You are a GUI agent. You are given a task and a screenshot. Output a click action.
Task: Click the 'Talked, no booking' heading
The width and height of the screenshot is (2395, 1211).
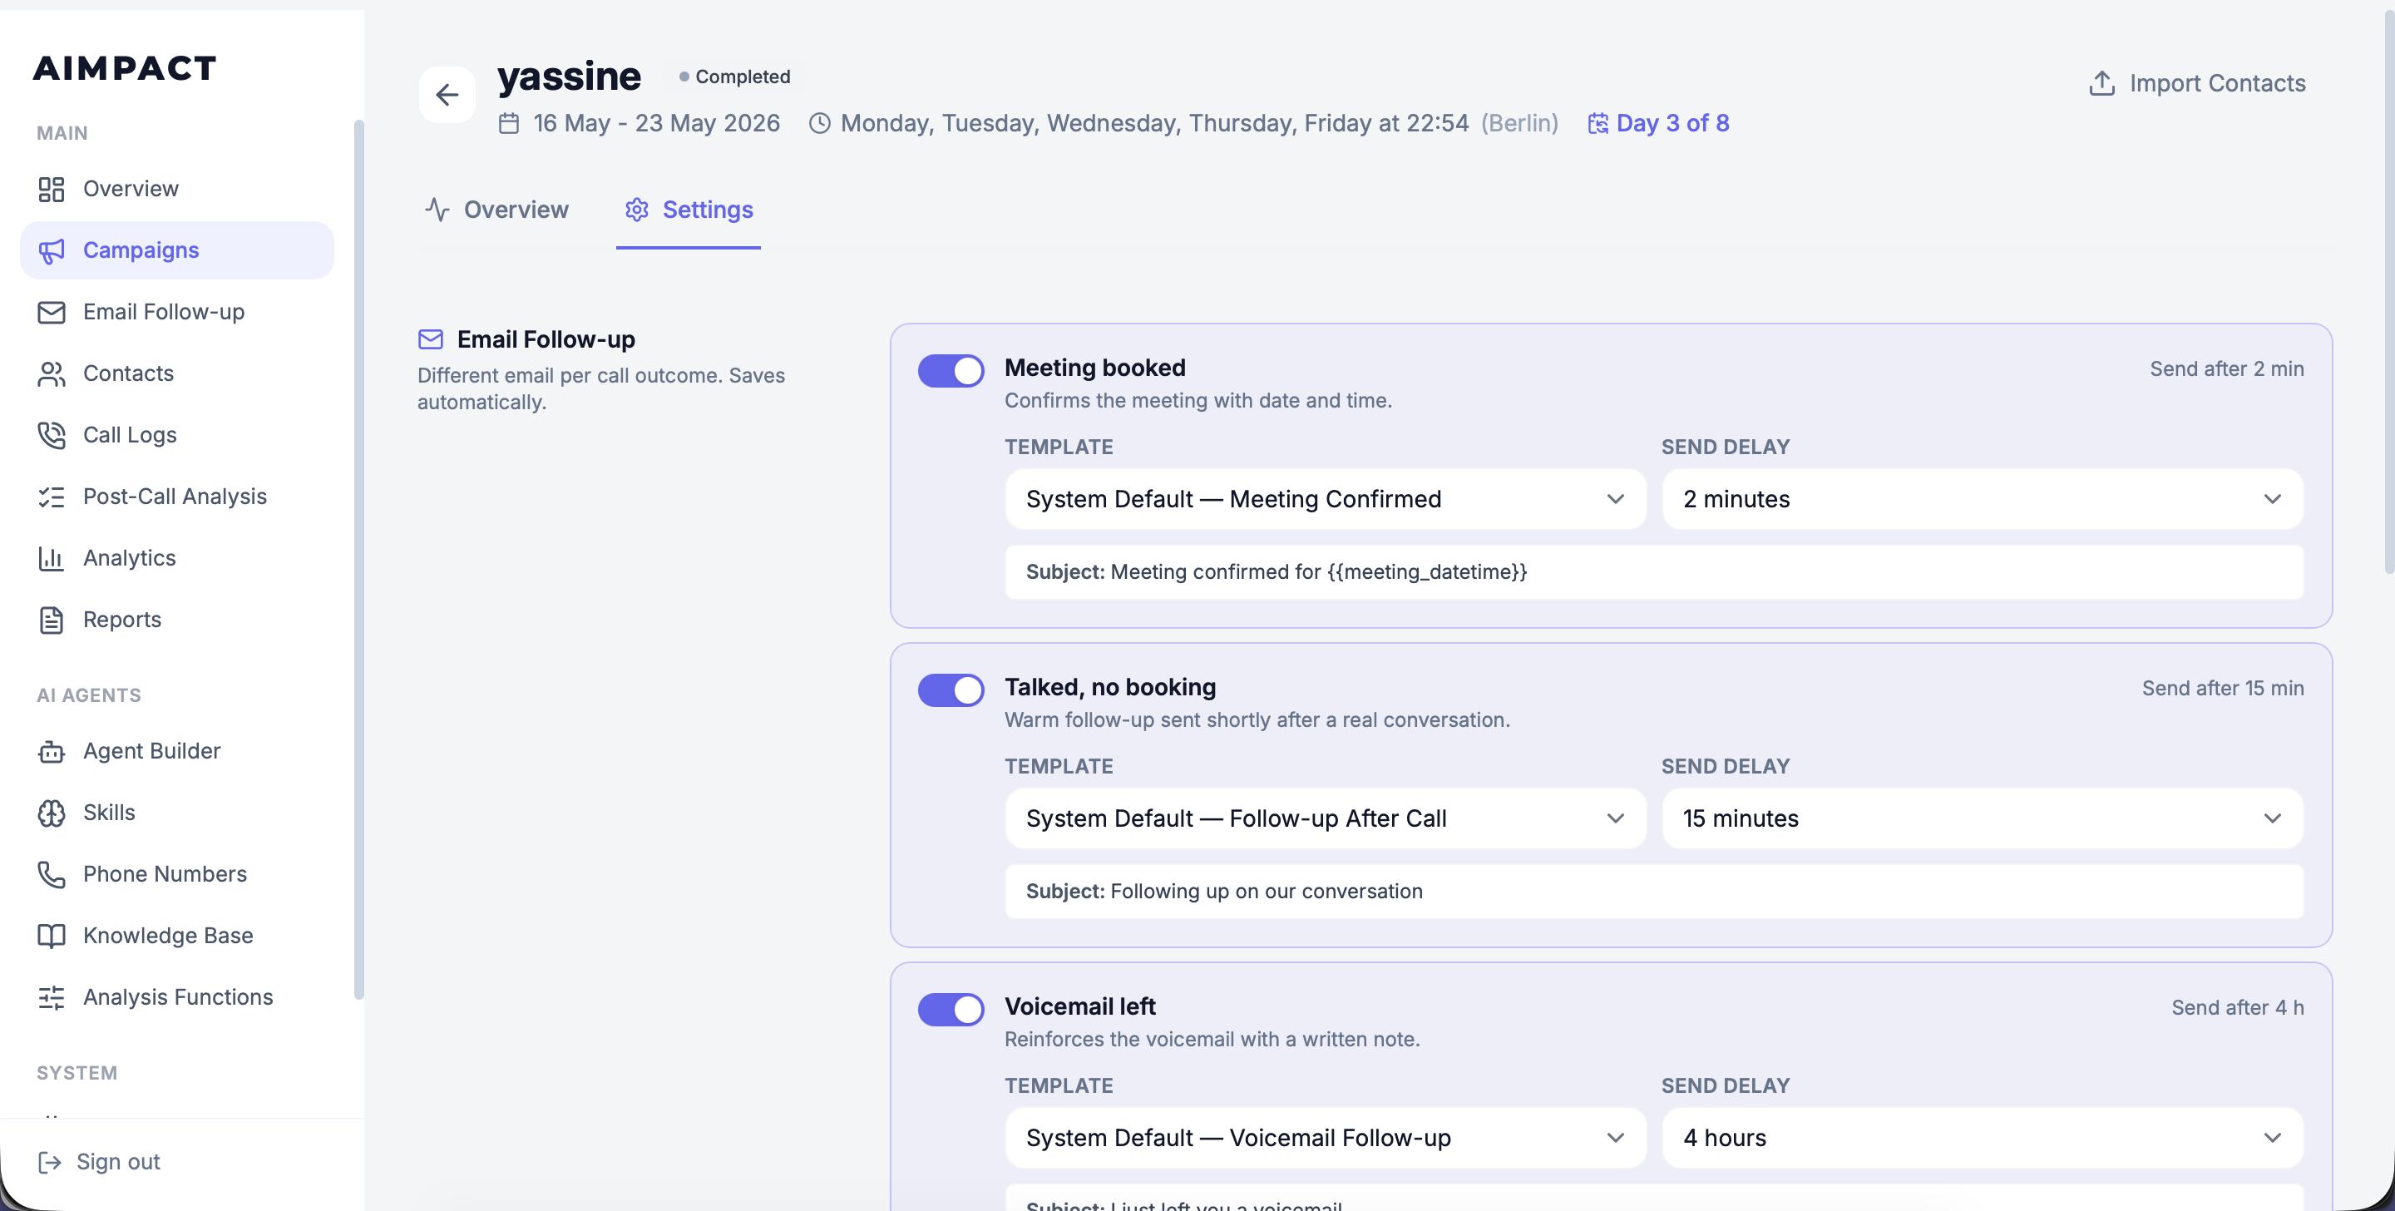pyautogui.click(x=1110, y=687)
